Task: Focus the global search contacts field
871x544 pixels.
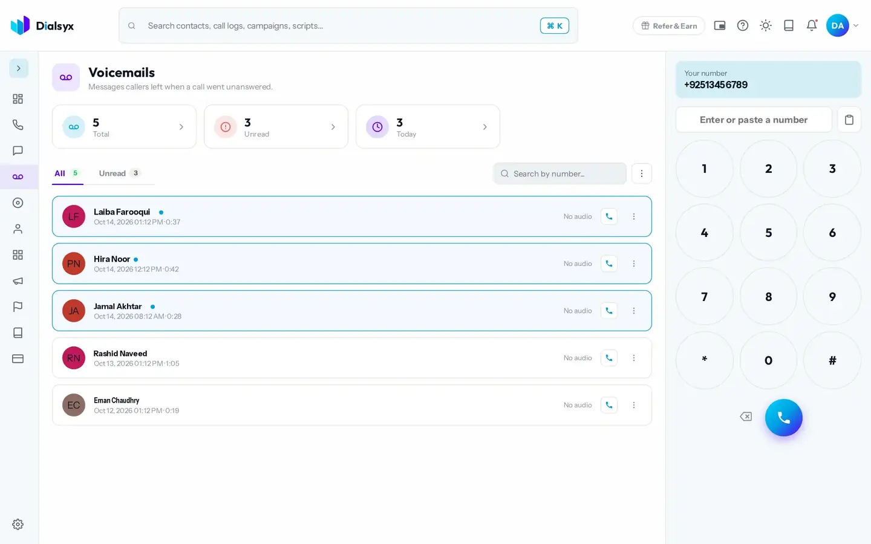Action: click(348, 25)
